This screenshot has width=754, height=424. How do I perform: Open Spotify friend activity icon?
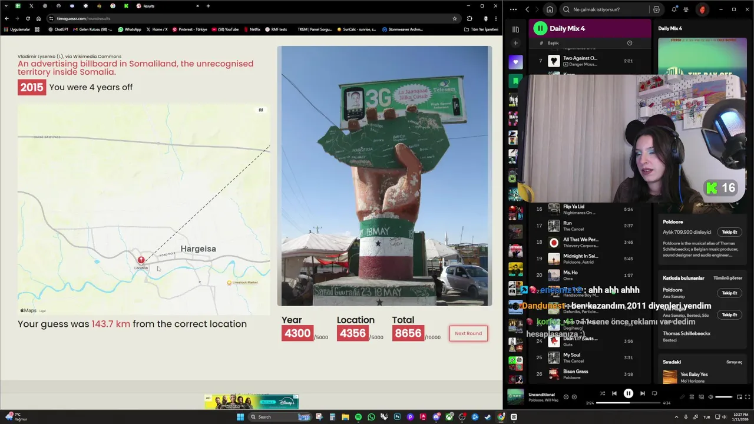point(686,9)
